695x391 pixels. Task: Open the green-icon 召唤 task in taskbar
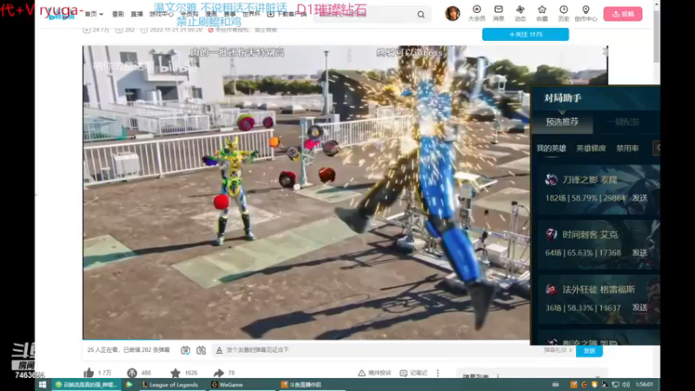click(86, 384)
